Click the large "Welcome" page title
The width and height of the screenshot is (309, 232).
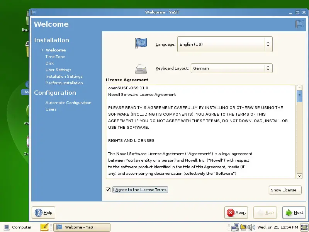coord(51,24)
